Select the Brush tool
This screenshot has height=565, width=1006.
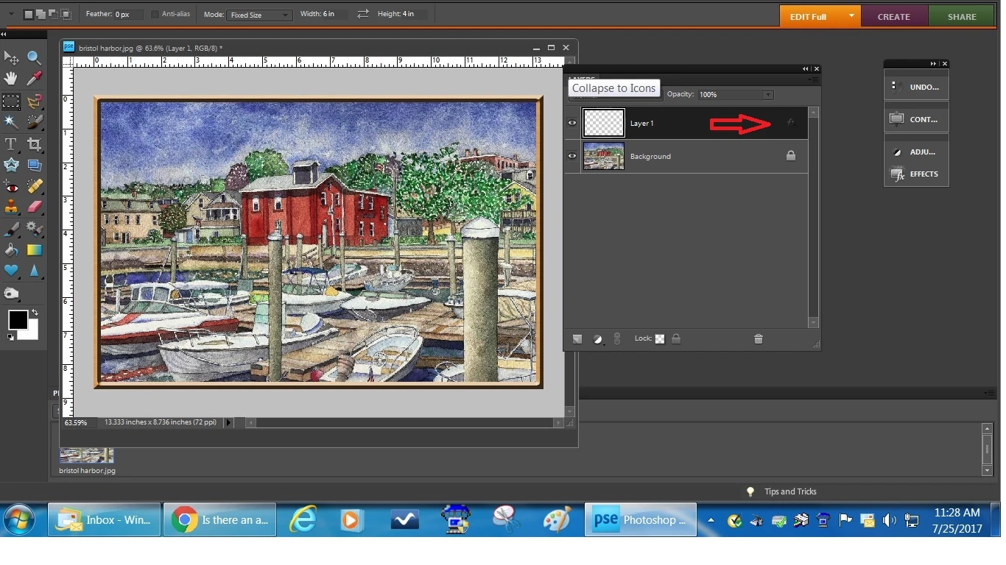(x=11, y=230)
